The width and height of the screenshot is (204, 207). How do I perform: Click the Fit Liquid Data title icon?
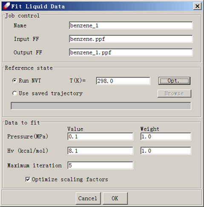[x=6, y=6]
